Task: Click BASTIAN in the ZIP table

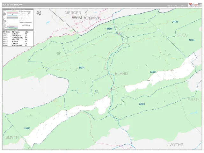Action: (x=16, y=40)
